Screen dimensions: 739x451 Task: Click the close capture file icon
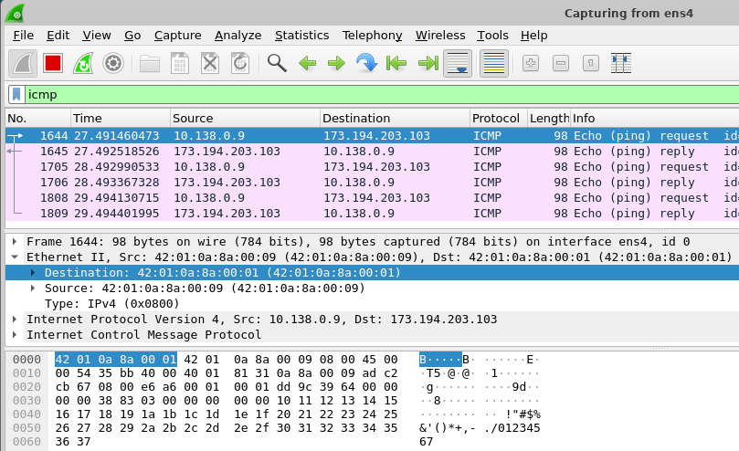point(210,63)
